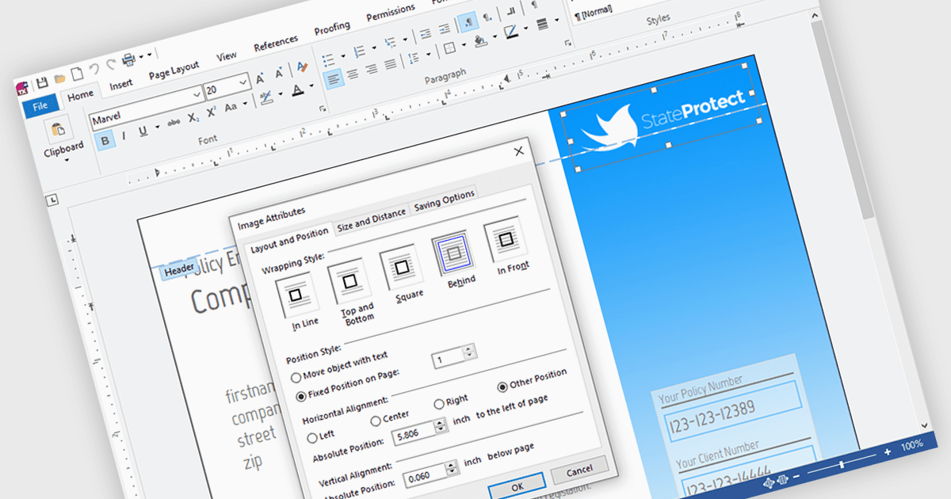Undo the last action
Image resolution: width=951 pixels, height=499 pixels.
tap(94, 70)
